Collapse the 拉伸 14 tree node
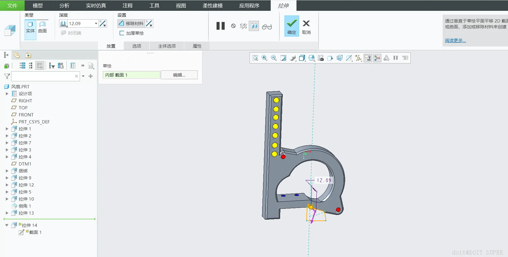The image size is (508, 257). [x=7, y=225]
